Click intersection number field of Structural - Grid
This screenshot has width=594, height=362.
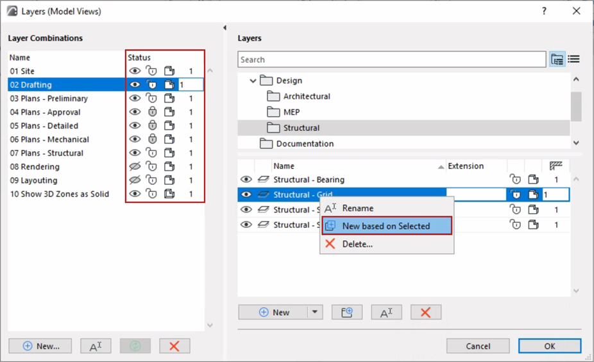click(556, 194)
